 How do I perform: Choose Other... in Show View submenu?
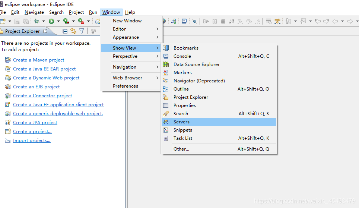pyautogui.click(x=219, y=149)
